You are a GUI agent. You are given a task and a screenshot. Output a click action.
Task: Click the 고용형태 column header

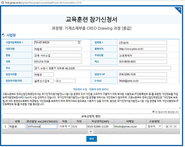[x=154, y=121]
